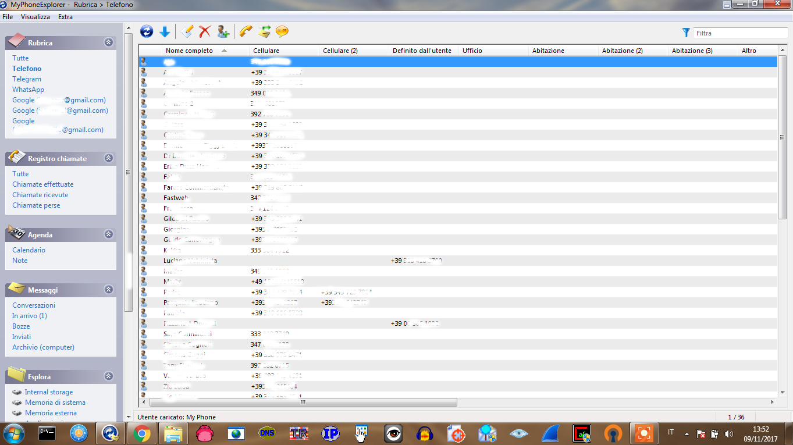Open Memoria di sistema in Esplora

coord(55,403)
